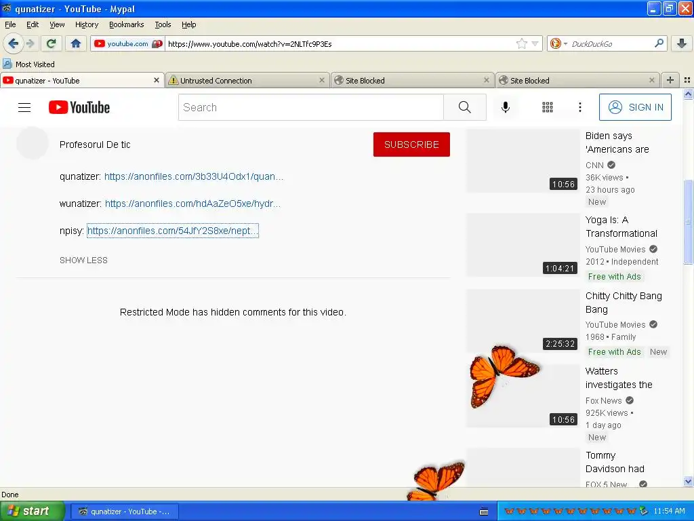Click the YouTube search magnifier button
The height and width of the screenshot is (521, 694).
(465, 107)
